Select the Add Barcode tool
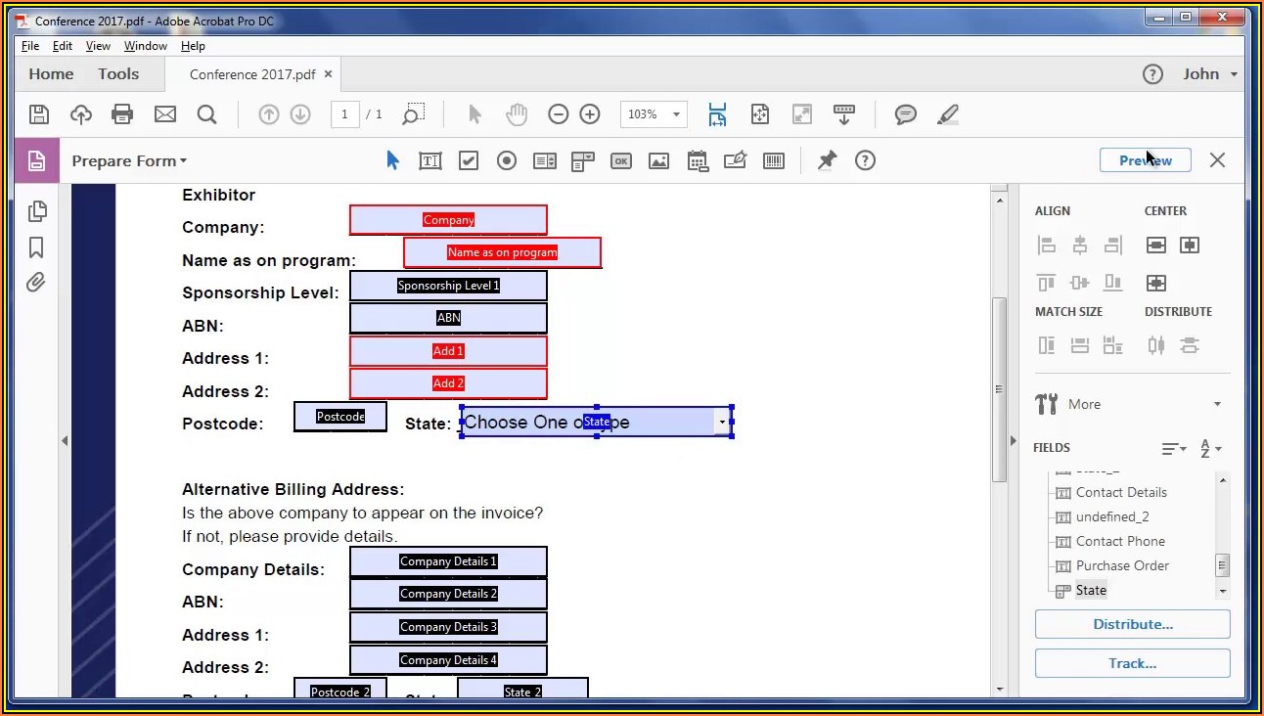 click(x=773, y=161)
